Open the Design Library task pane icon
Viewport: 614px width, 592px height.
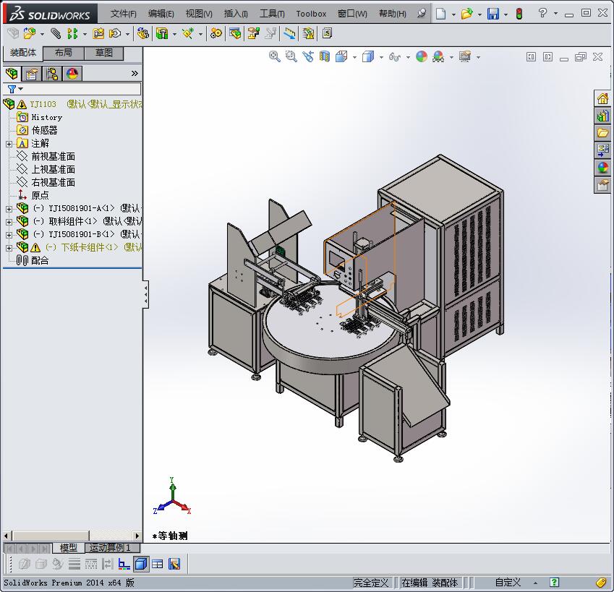click(x=602, y=116)
